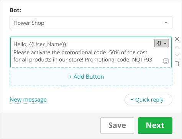Open the variables {} dropdown

click(x=162, y=43)
